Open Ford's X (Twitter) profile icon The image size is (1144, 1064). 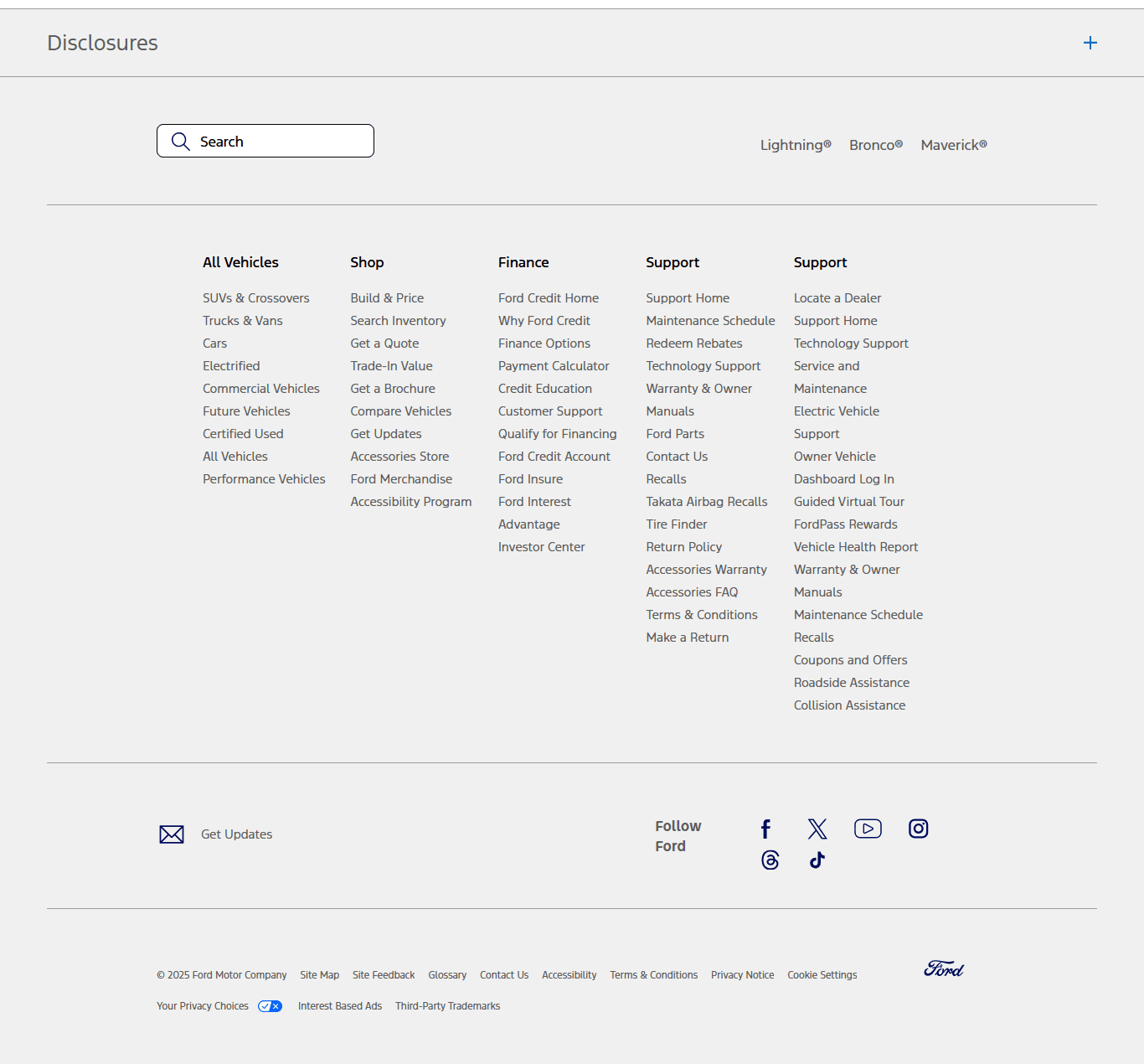pos(817,829)
